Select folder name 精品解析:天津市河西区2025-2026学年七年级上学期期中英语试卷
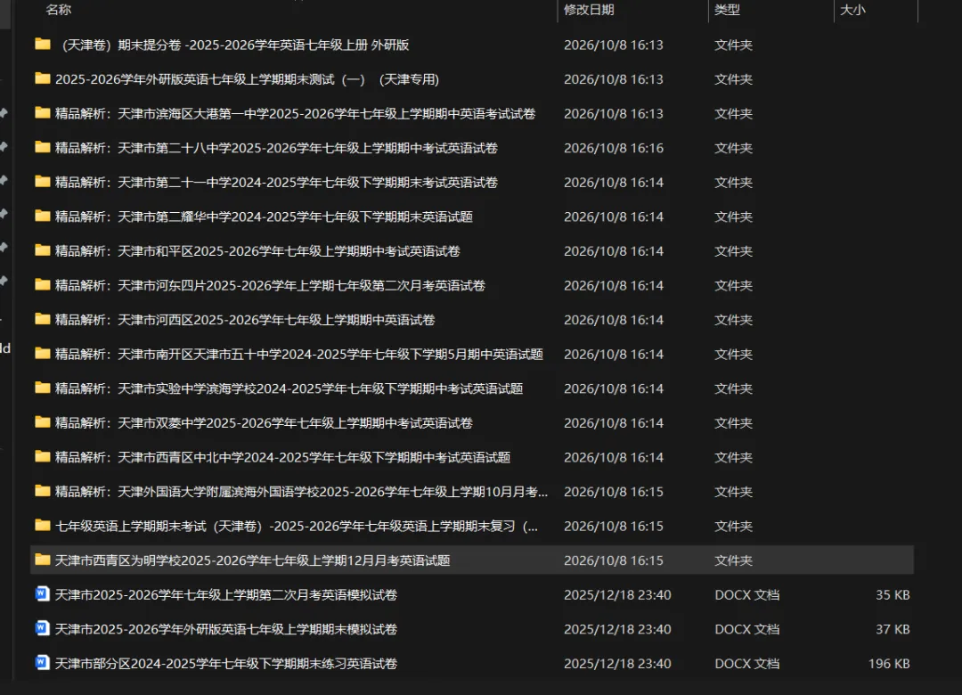The image size is (962, 695). 245,320
